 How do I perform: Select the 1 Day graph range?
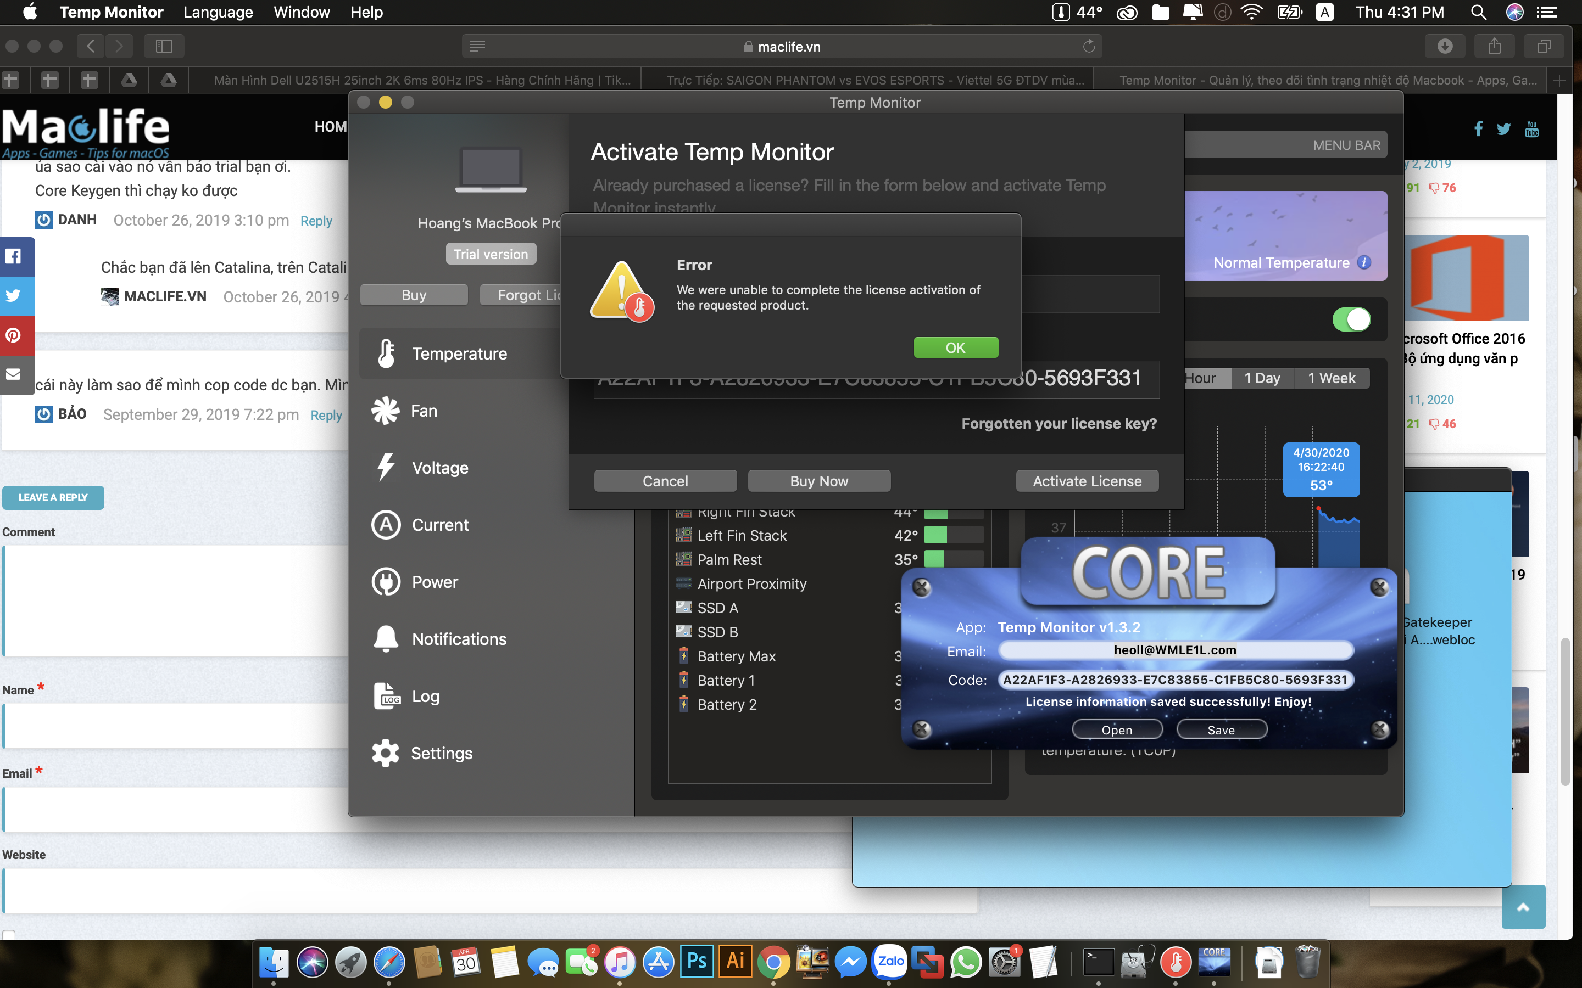point(1262,378)
